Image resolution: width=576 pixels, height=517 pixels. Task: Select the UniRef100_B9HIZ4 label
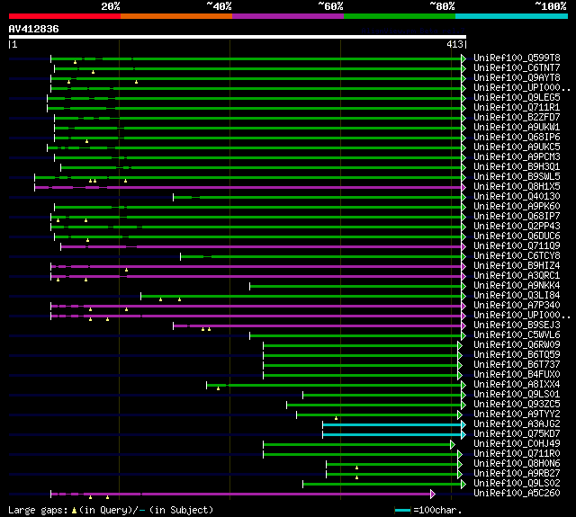coord(517,266)
